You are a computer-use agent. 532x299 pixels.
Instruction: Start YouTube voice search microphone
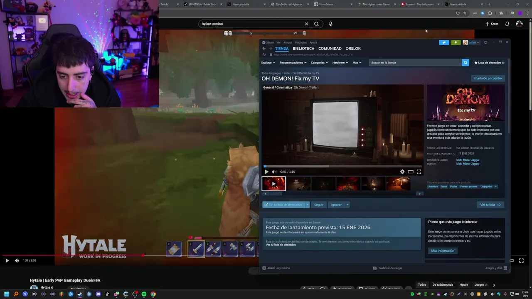pyautogui.click(x=330, y=24)
